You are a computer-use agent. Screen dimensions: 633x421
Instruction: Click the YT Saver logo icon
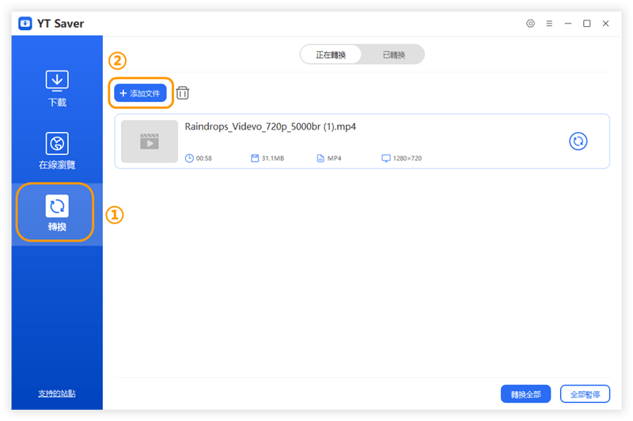coord(25,24)
